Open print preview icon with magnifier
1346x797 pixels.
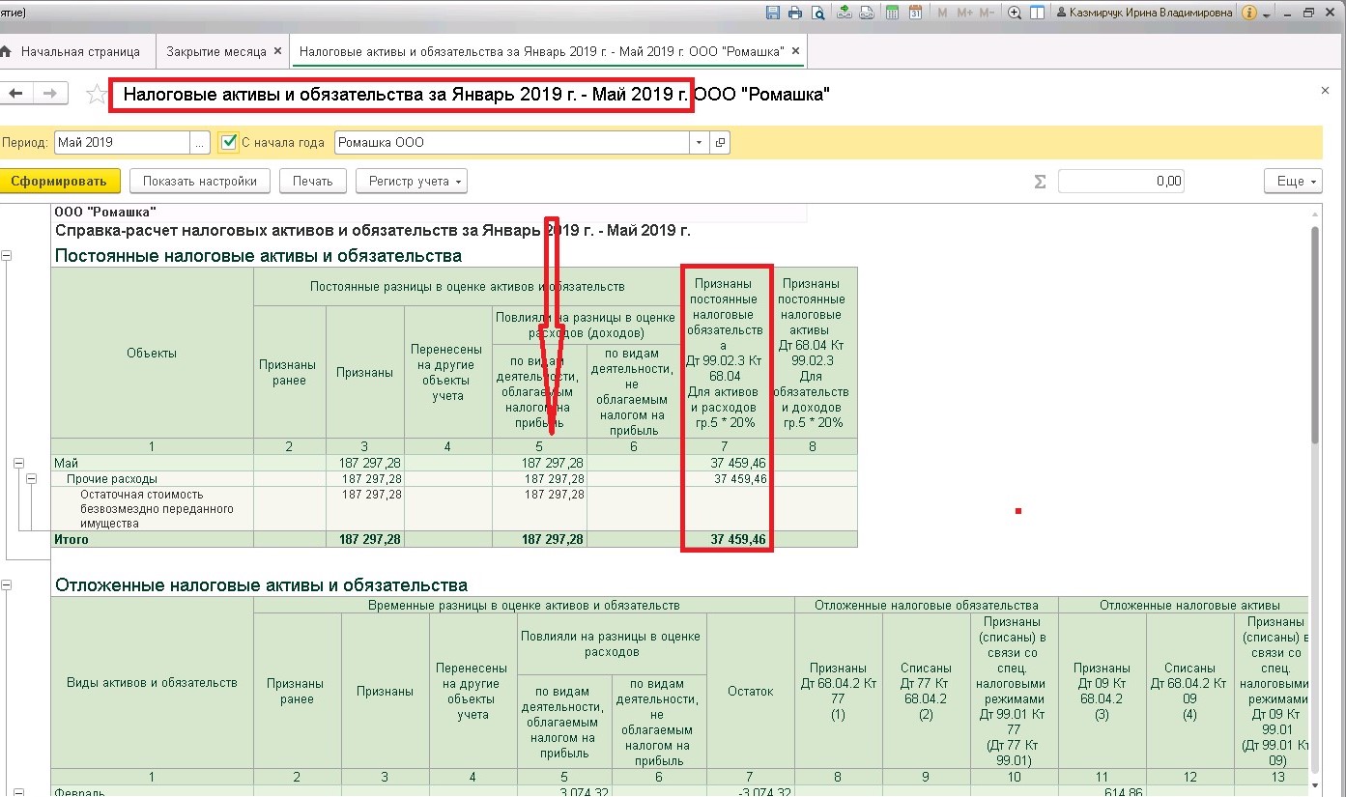[x=818, y=13]
